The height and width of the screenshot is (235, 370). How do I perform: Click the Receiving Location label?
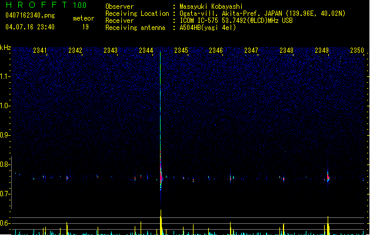pos(137,14)
